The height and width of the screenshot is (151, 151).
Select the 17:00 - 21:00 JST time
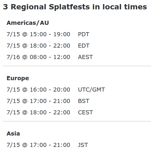(38, 145)
